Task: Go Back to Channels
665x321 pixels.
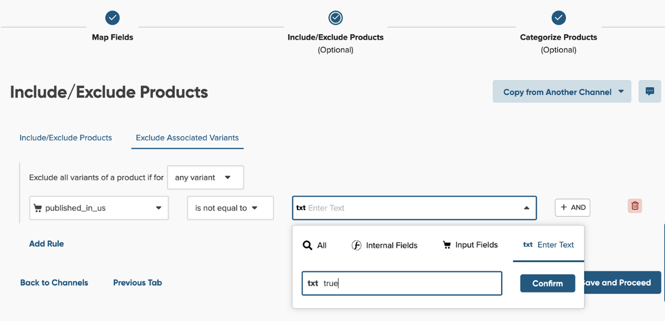Action: [54, 283]
